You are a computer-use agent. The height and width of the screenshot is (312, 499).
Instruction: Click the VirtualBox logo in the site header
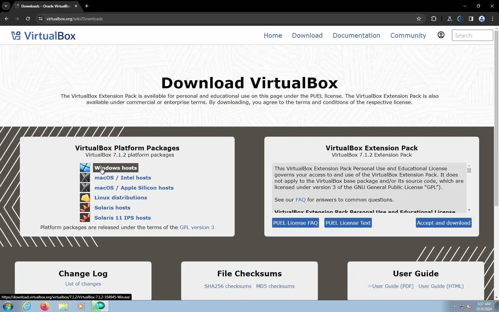(43, 36)
